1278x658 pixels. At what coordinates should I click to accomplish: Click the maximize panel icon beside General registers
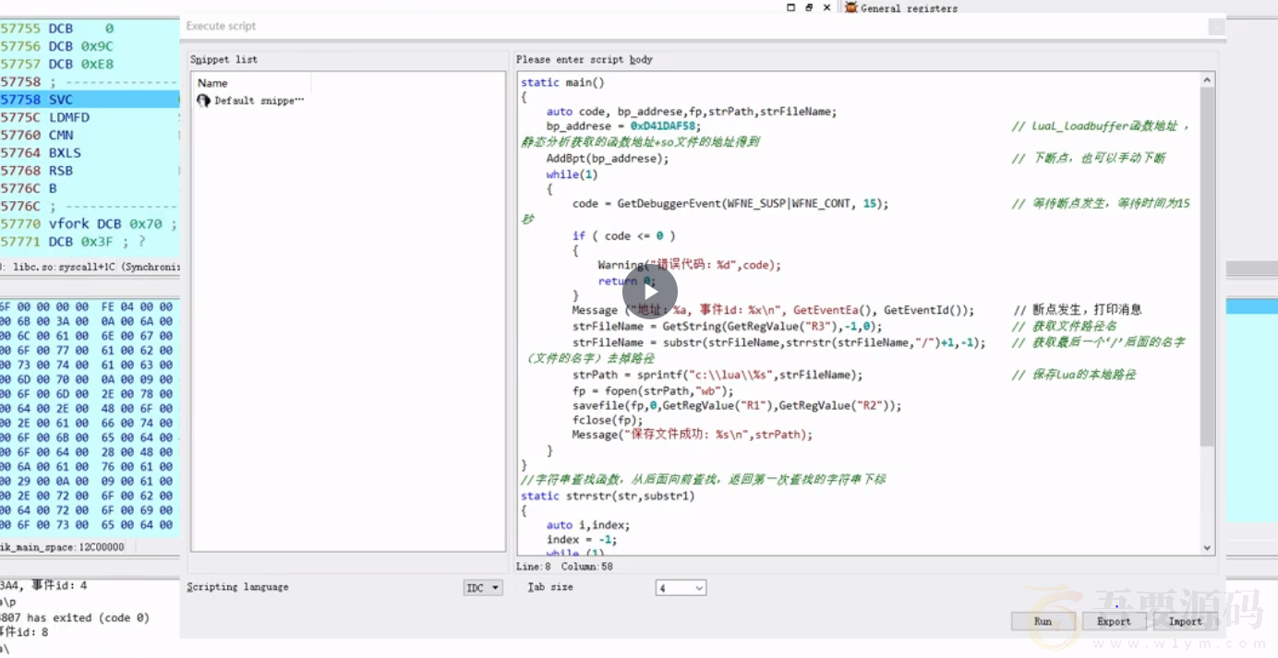(x=790, y=6)
